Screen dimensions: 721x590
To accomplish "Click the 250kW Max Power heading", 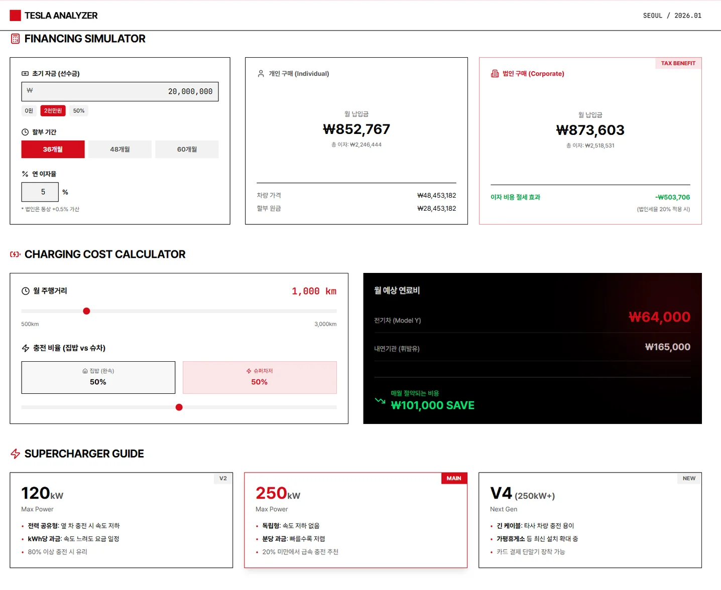I will [278, 494].
